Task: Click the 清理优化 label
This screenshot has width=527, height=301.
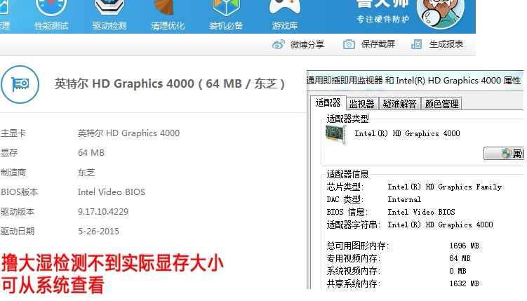Action: [x=168, y=26]
